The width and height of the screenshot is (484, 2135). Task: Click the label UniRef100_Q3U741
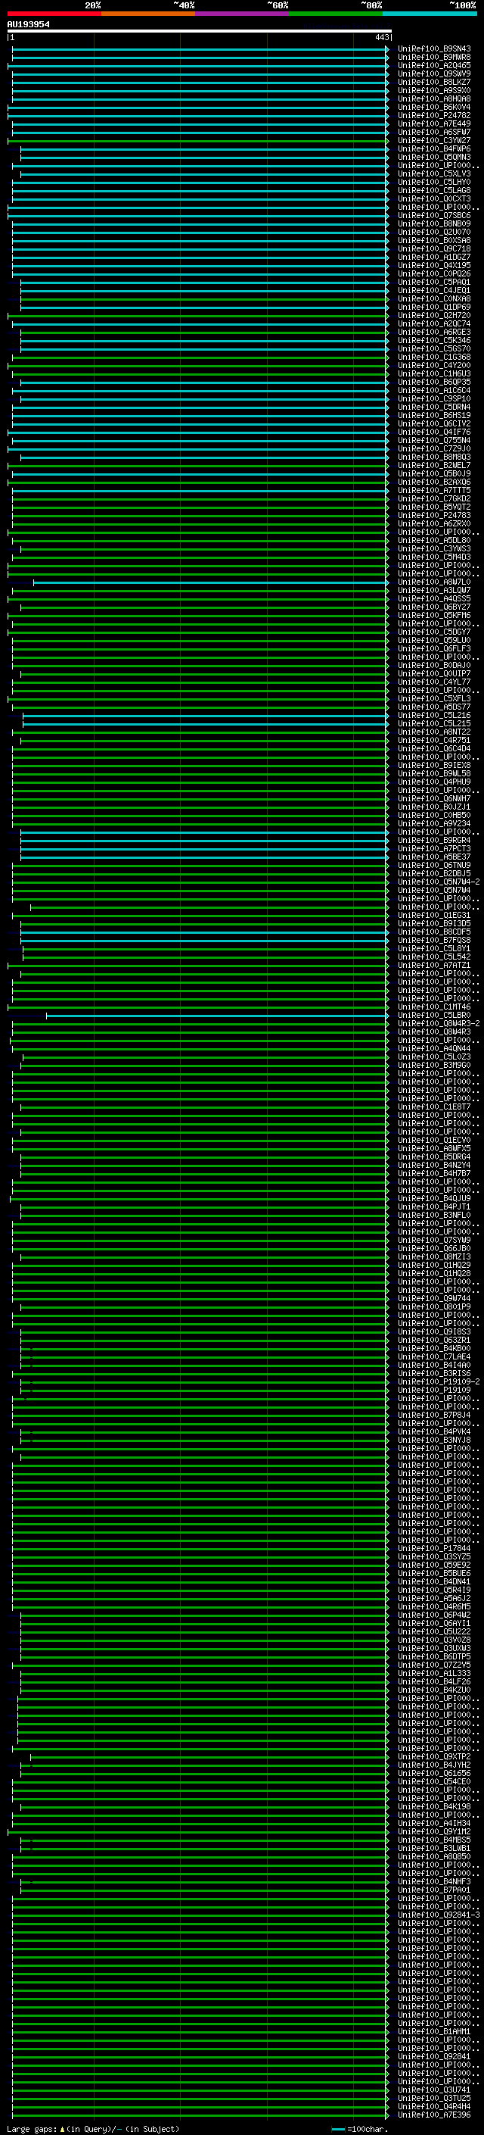(x=434, y=2090)
